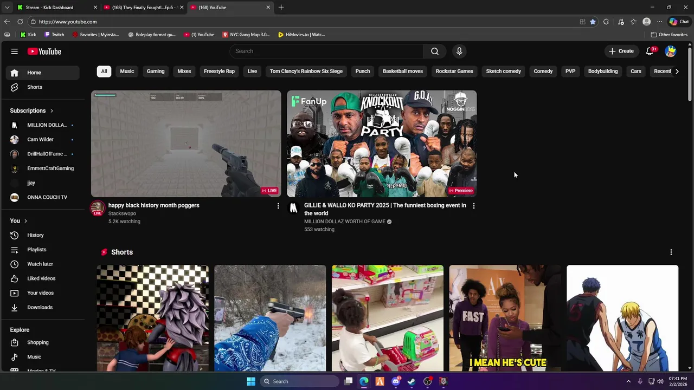
Task: Open Downloads in the sidebar
Action: [x=40, y=307]
